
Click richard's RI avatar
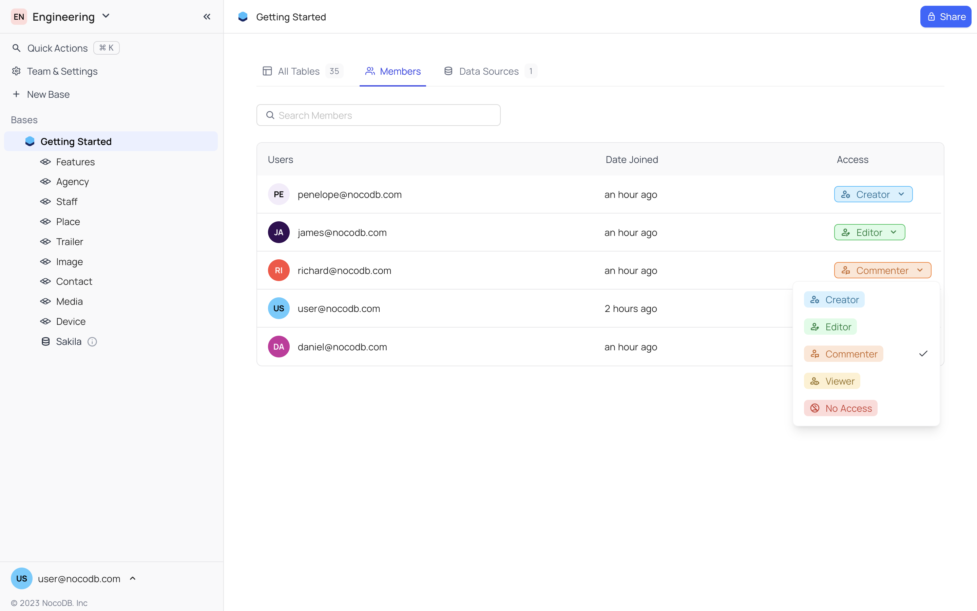click(x=279, y=270)
